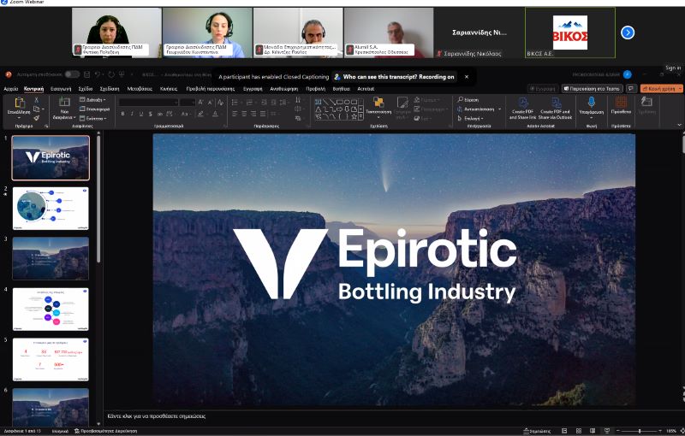
Task: Toggle italic text formatting
Action: coord(132,114)
